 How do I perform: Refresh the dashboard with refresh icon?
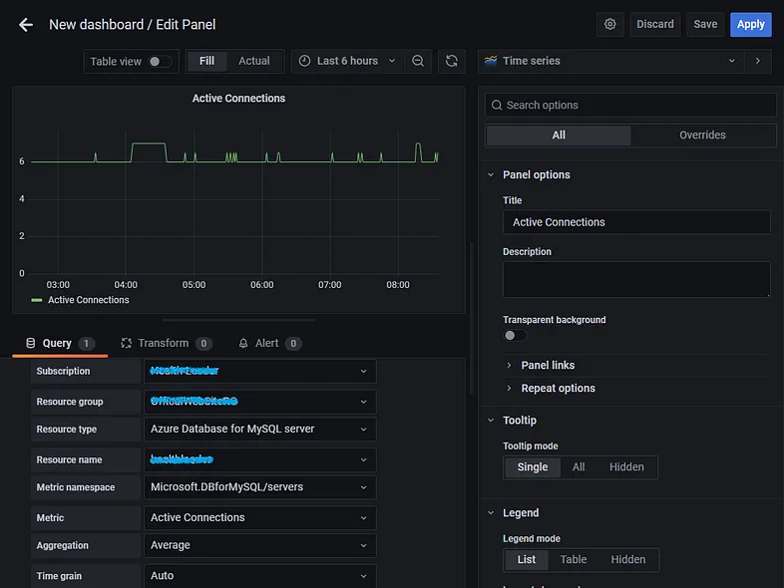(451, 61)
